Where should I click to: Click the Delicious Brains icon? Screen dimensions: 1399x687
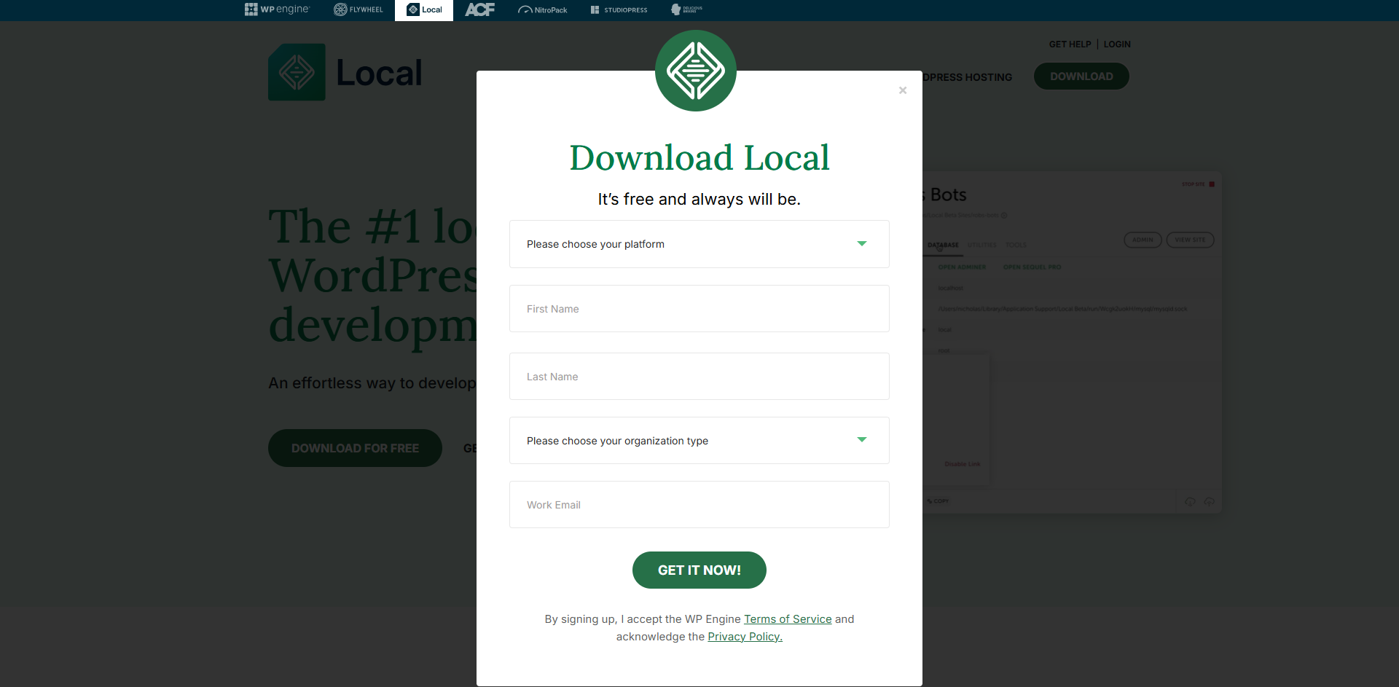pyautogui.click(x=676, y=9)
